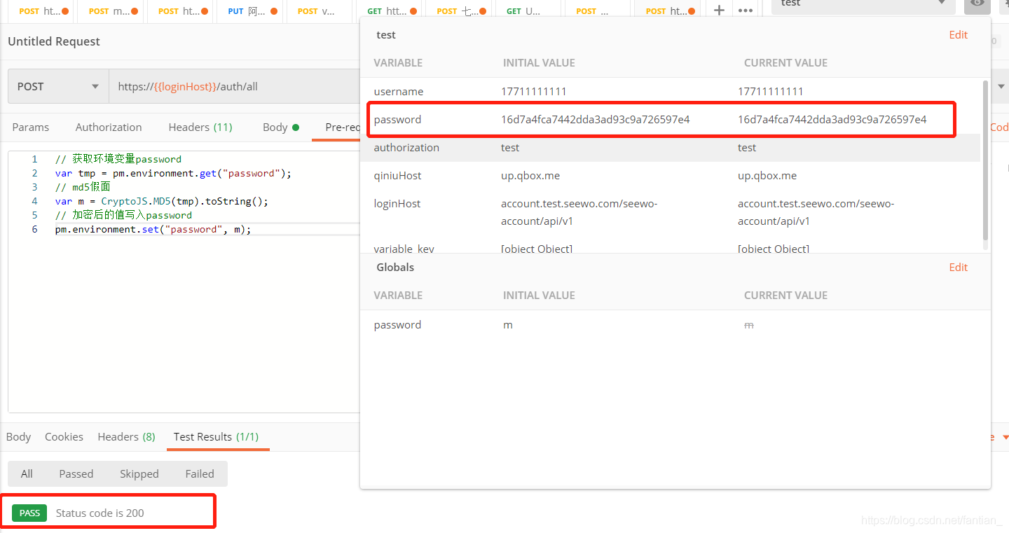The width and height of the screenshot is (1009, 533).
Task: Click the loginHost variable name
Action: point(397,204)
